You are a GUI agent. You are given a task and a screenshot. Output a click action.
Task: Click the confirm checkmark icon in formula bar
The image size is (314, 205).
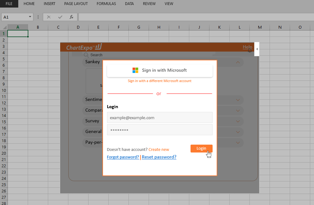pos(60,17)
